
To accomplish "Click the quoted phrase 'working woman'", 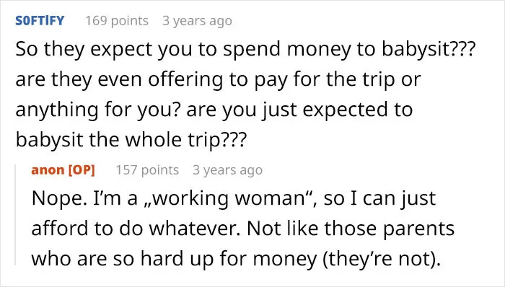I will click(x=227, y=198).
